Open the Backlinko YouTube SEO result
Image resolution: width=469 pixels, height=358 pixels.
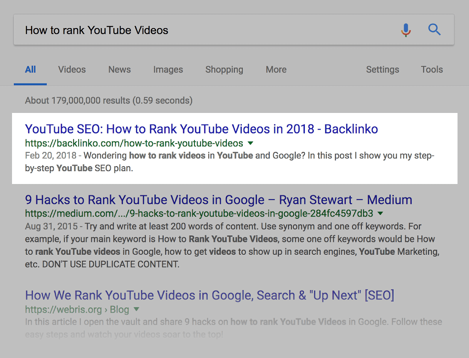point(202,129)
